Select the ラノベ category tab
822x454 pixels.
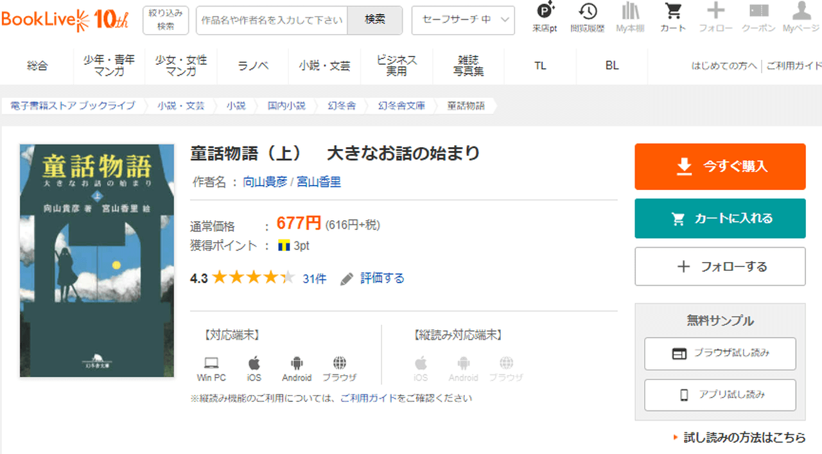click(253, 65)
